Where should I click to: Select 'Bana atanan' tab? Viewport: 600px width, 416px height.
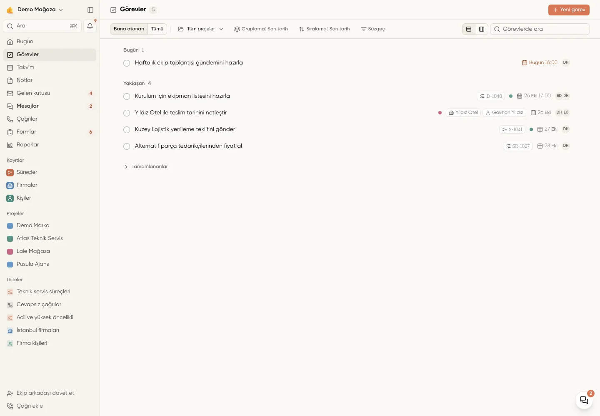[129, 29]
